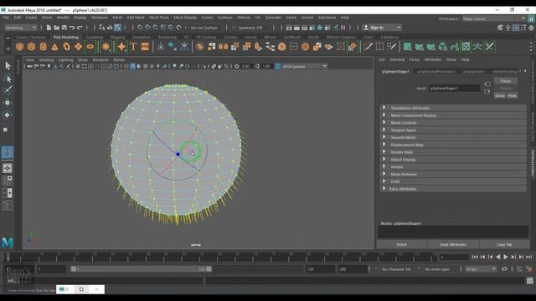The image size is (536, 301).
Task: Click the Copy Tab button
Action: click(x=504, y=244)
